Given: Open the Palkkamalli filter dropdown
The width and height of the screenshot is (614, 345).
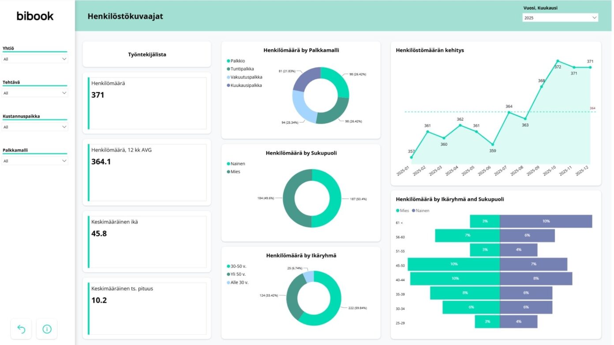Looking at the screenshot, I should 35,160.
